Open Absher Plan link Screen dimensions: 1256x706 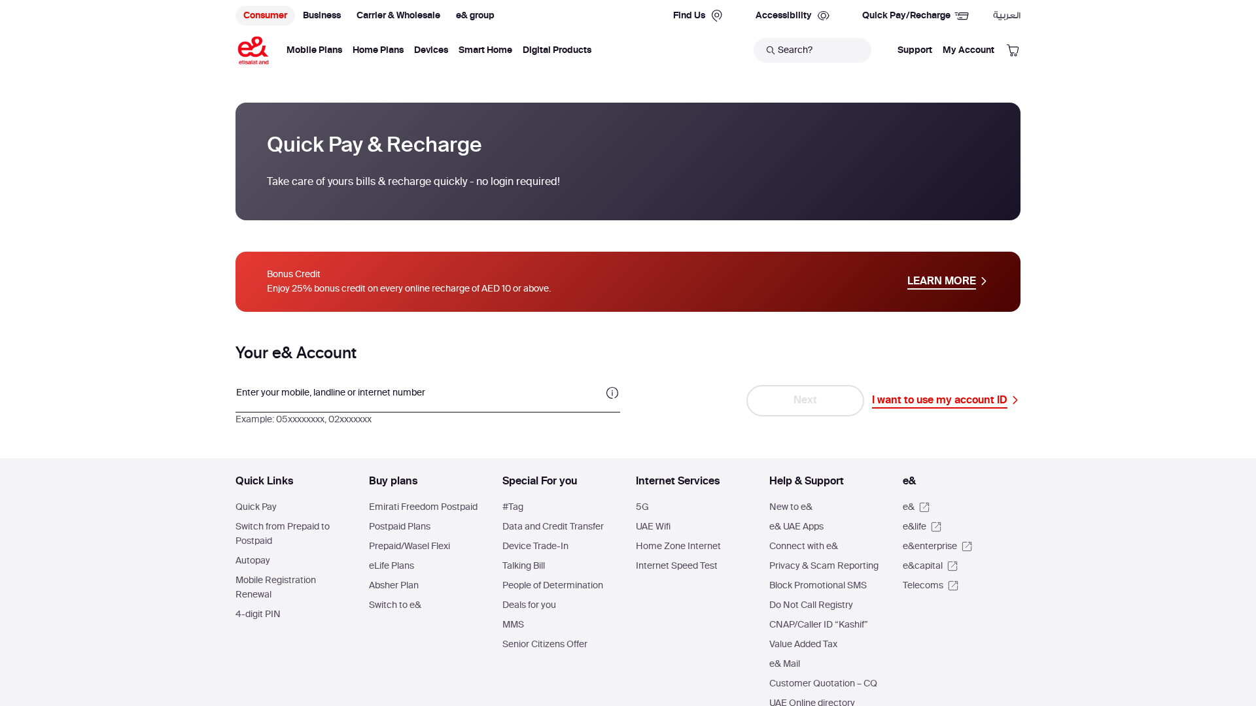pos(394,586)
